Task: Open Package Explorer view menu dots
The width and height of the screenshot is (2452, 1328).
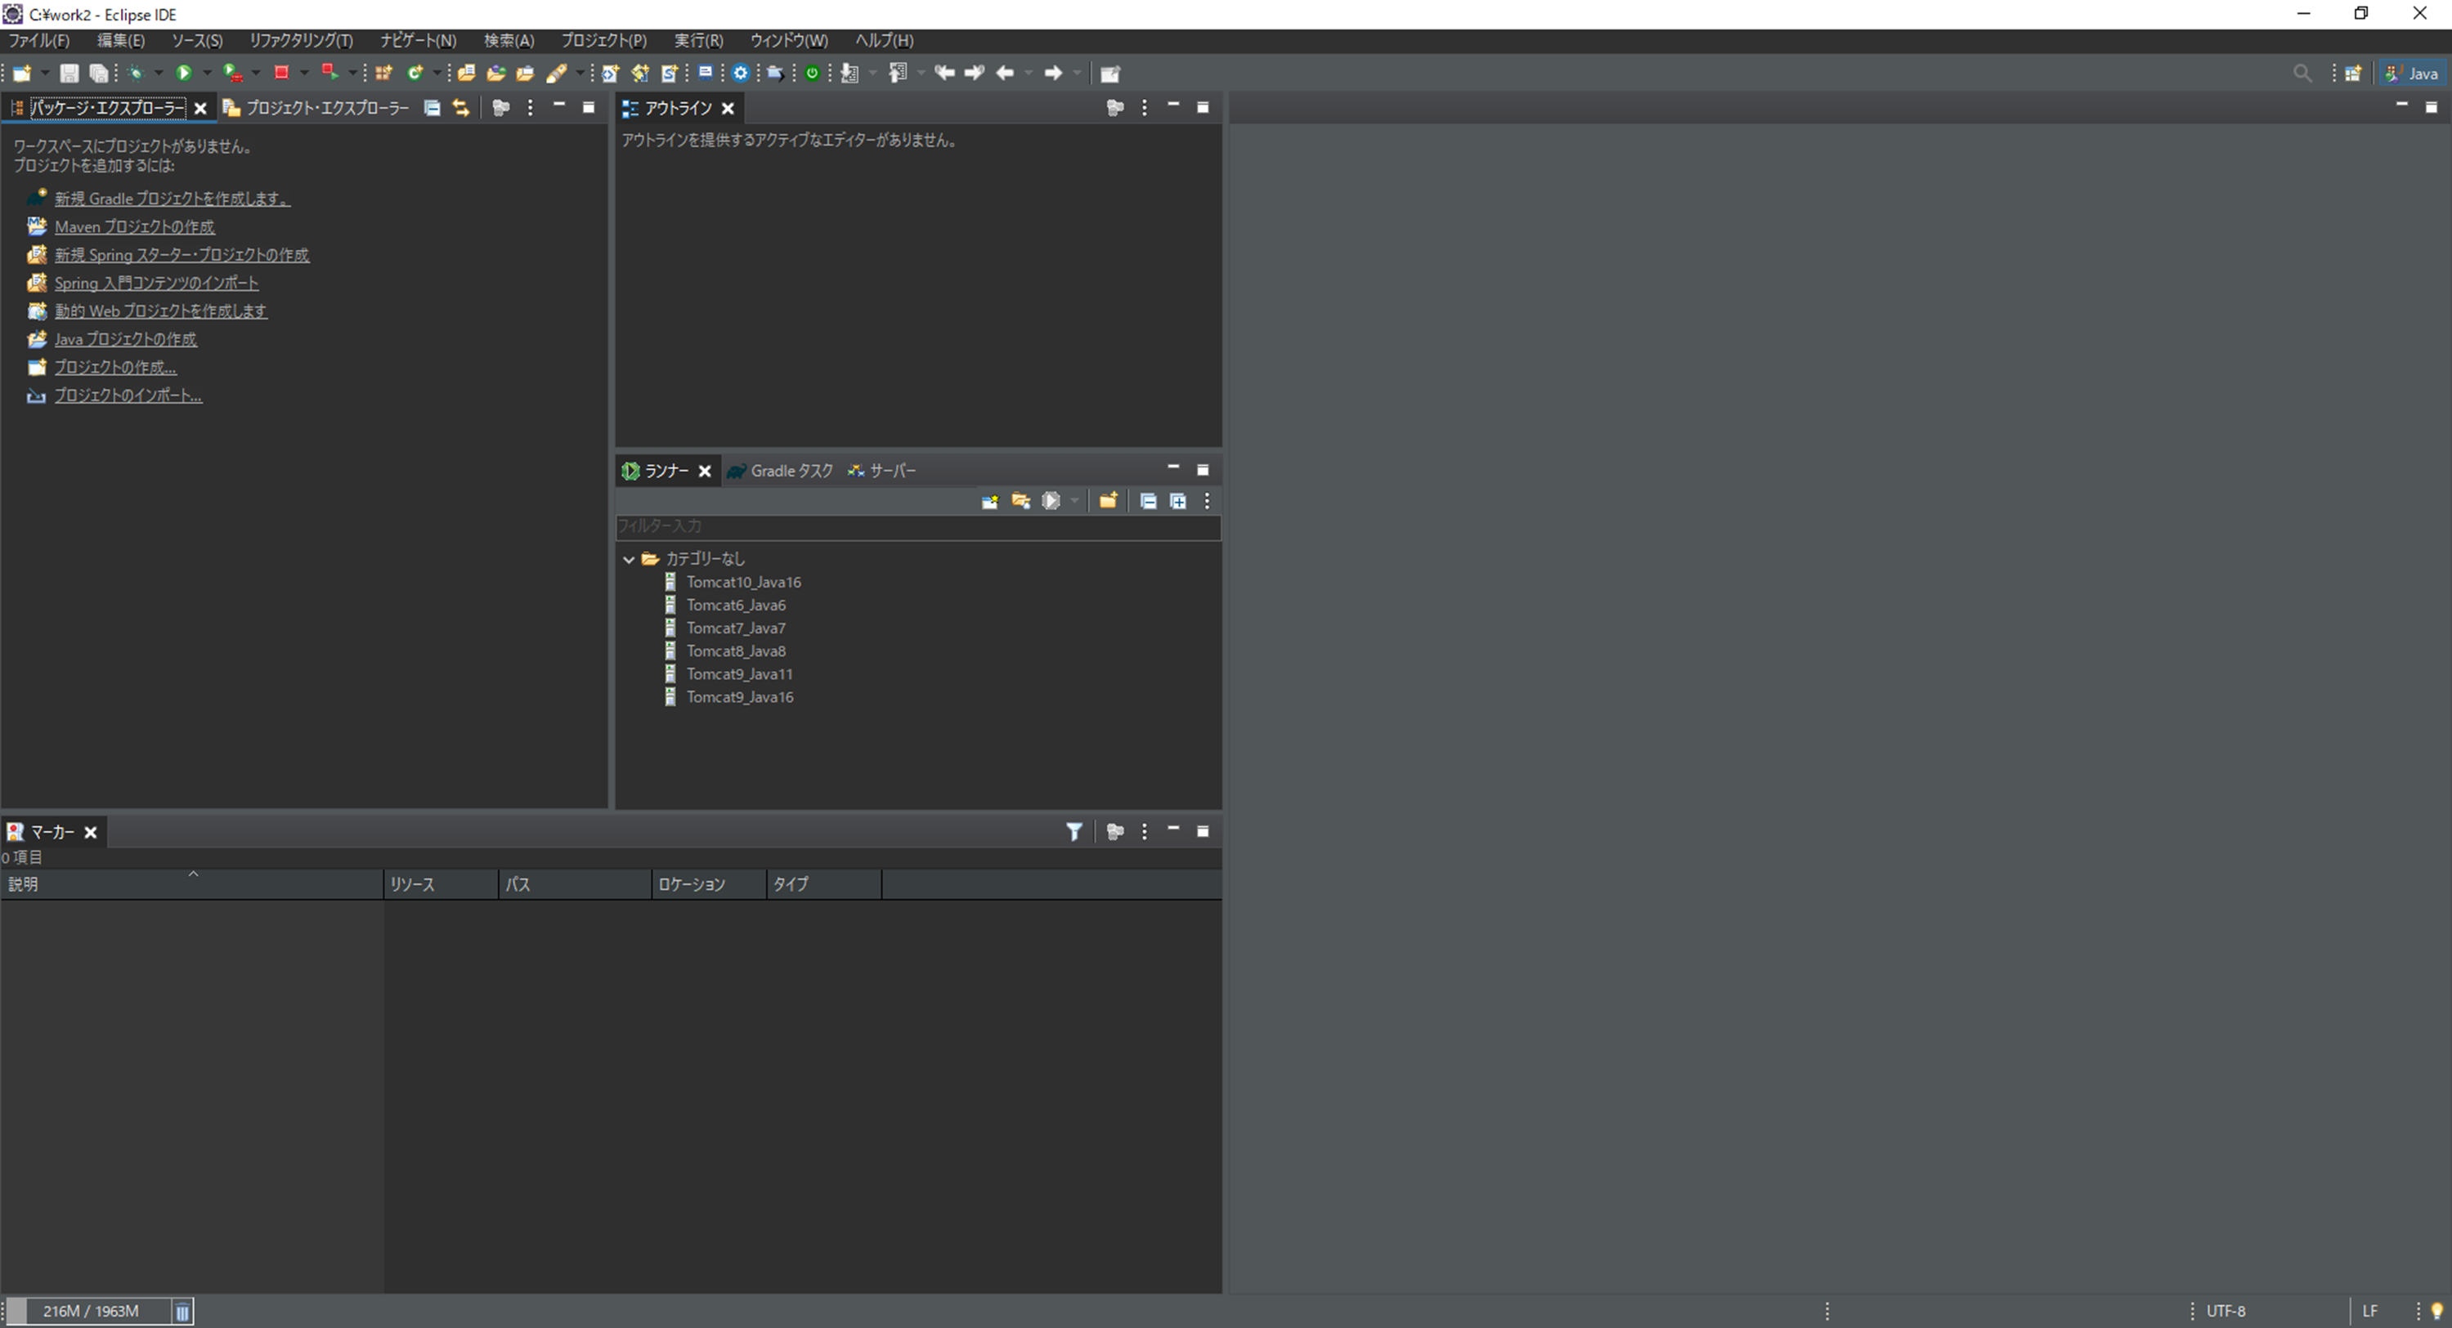Action: tap(530, 108)
